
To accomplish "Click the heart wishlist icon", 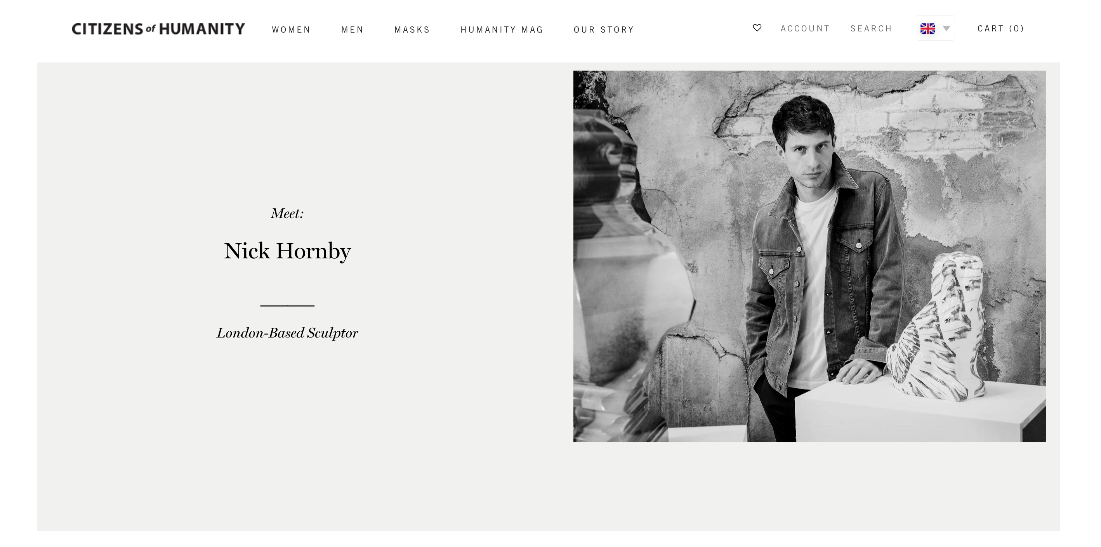I will (757, 28).
